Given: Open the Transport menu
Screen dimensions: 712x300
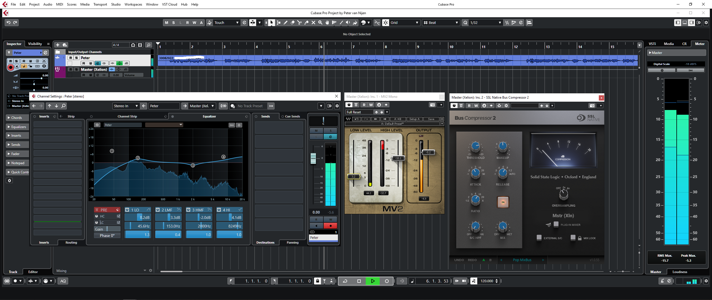Looking at the screenshot, I should [100, 4].
